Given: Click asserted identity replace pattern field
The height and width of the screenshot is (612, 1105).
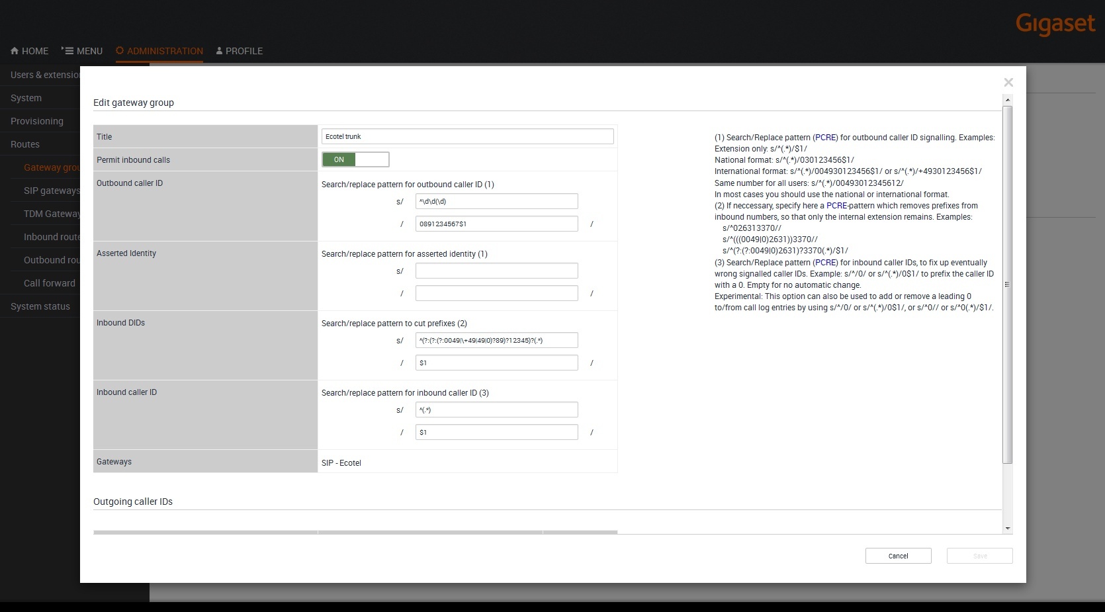Looking at the screenshot, I should [x=497, y=293].
